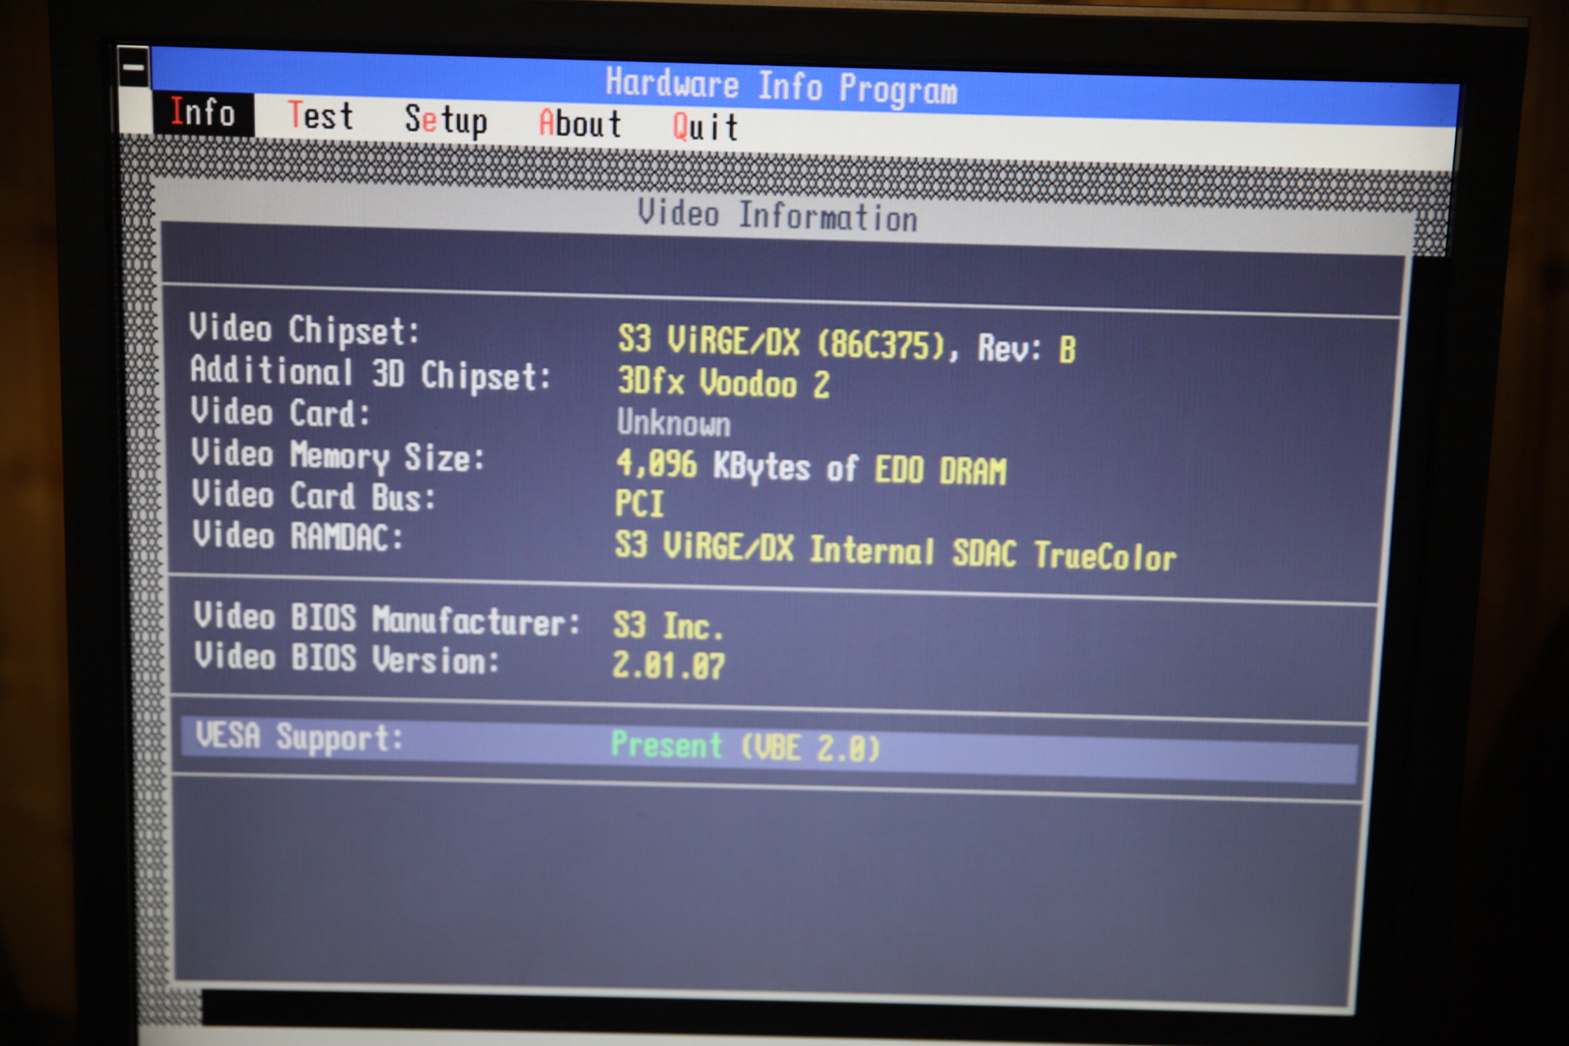This screenshot has width=1569, height=1046.
Task: Select the Video Chipset label
Action: pyautogui.click(x=304, y=329)
